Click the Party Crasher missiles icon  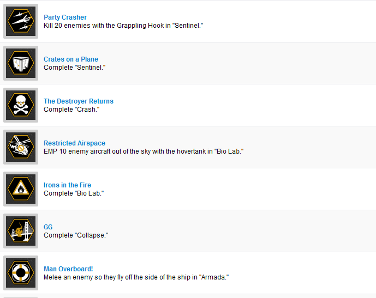(x=21, y=21)
